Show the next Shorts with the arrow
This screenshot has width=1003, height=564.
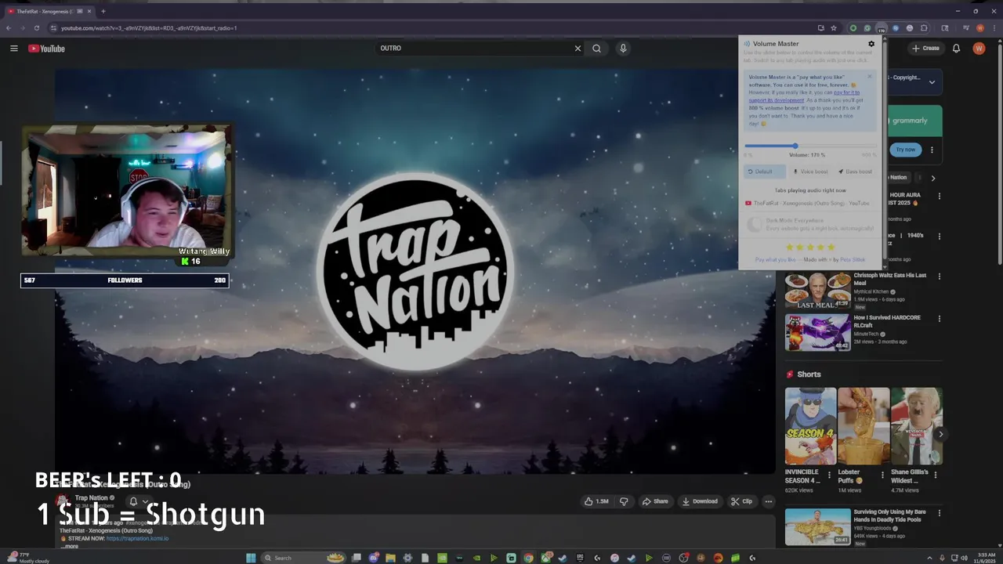point(941,434)
